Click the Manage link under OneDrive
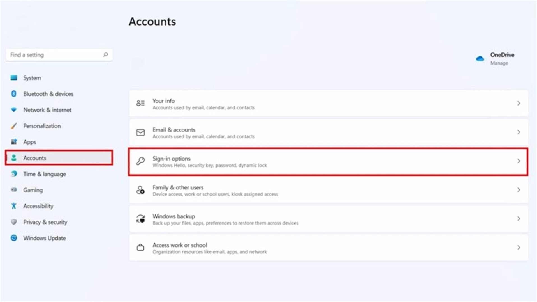 pyautogui.click(x=499, y=63)
